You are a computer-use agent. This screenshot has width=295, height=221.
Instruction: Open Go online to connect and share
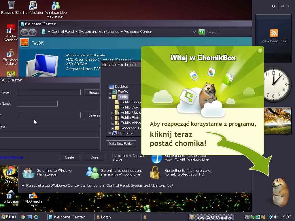tap(122, 173)
